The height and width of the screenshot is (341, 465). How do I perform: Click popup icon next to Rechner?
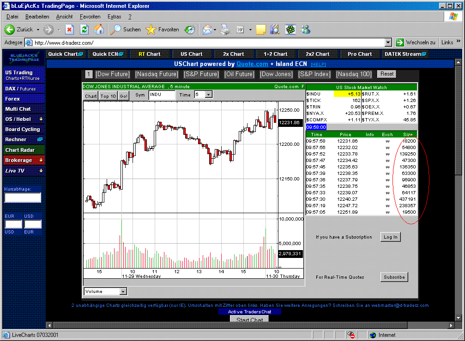[x=40, y=139]
